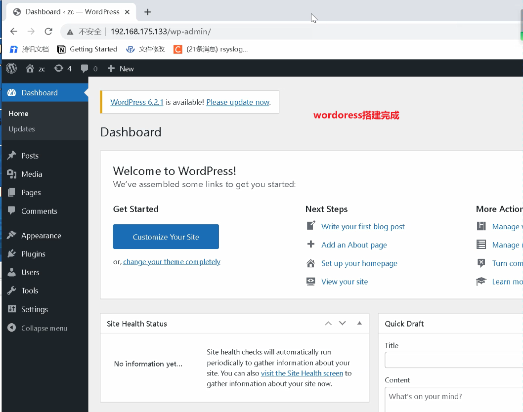This screenshot has width=523, height=412.
Task: Click the Appearance paintbrush icon
Action: tap(12, 235)
